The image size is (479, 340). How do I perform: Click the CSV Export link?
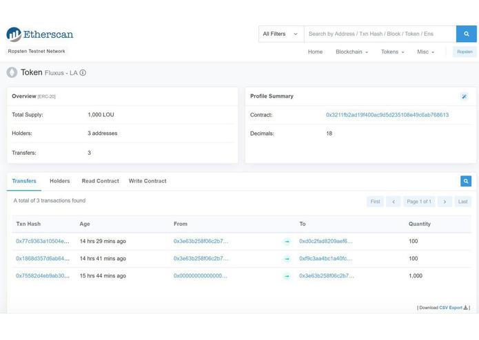pos(451,308)
